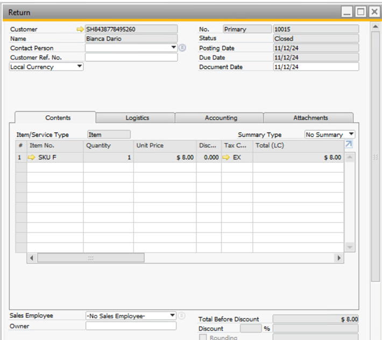This screenshot has height=340, width=382.
Task: Open Contact Person dropdown
Action: pos(173,47)
